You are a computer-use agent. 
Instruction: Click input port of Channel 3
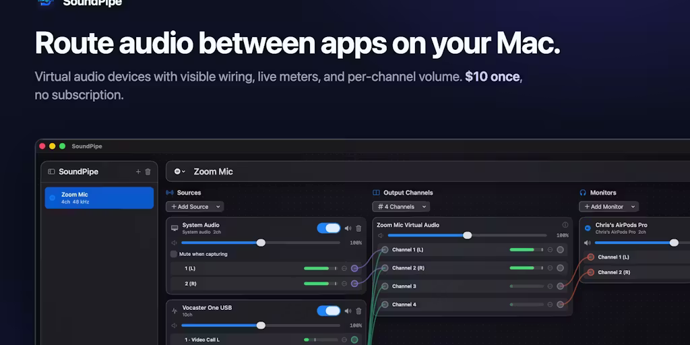click(385, 286)
